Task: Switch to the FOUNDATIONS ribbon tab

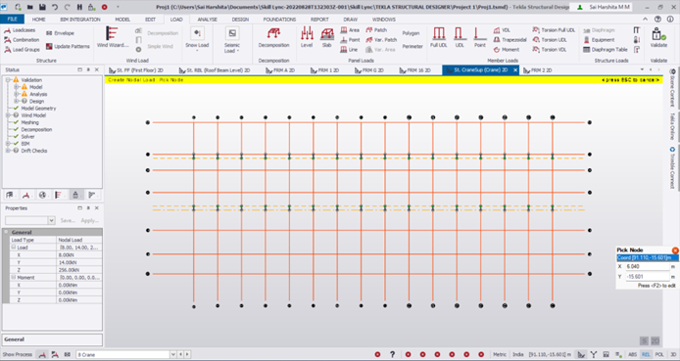Action: coord(279,19)
